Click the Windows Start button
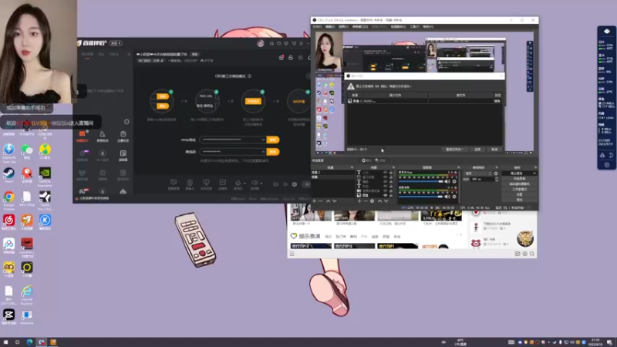Viewport: 617px width, 347px height. coord(5,342)
